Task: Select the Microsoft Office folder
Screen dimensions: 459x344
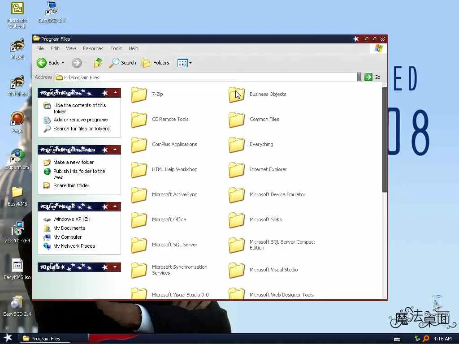Action: pyautogui.click(x=158, y=219)
